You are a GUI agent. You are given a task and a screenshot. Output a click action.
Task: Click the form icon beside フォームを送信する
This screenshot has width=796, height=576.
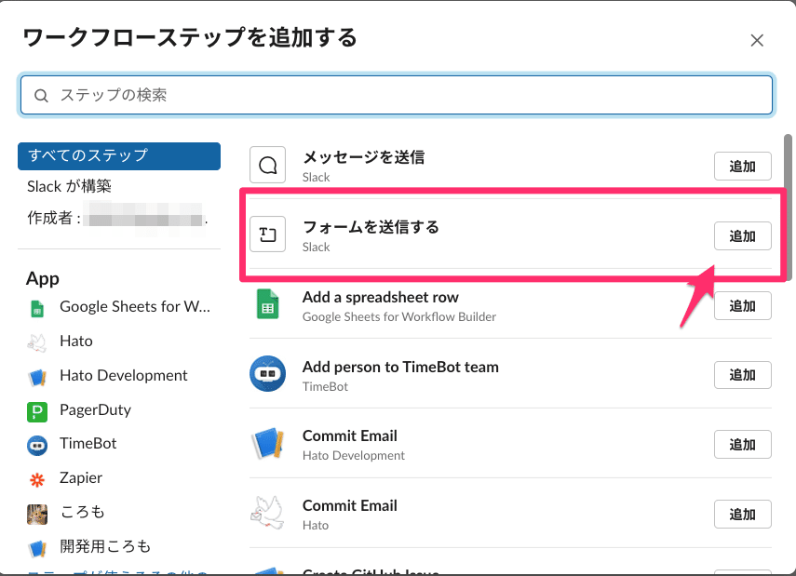(268, 234)
